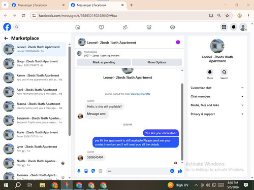Choose a sticker icon
Image resolution: width=254 pixels, height=190 pixels.
tap(93, 171)
